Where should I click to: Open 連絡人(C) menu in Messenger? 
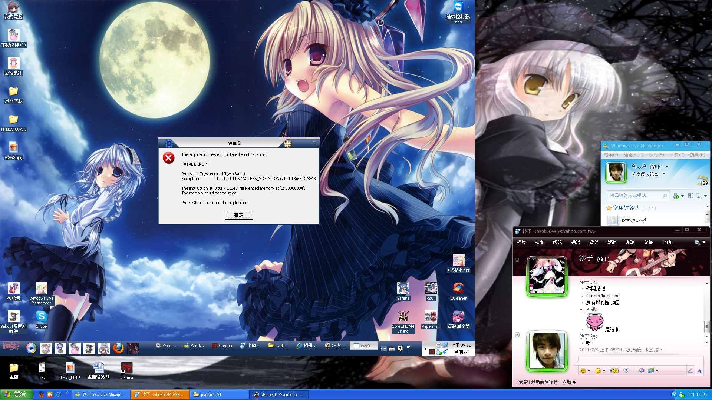(633, 155)
